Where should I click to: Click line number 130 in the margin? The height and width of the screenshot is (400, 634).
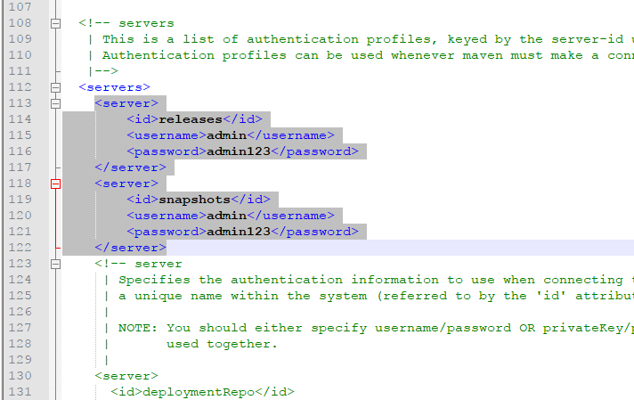[x=20, y=376]
